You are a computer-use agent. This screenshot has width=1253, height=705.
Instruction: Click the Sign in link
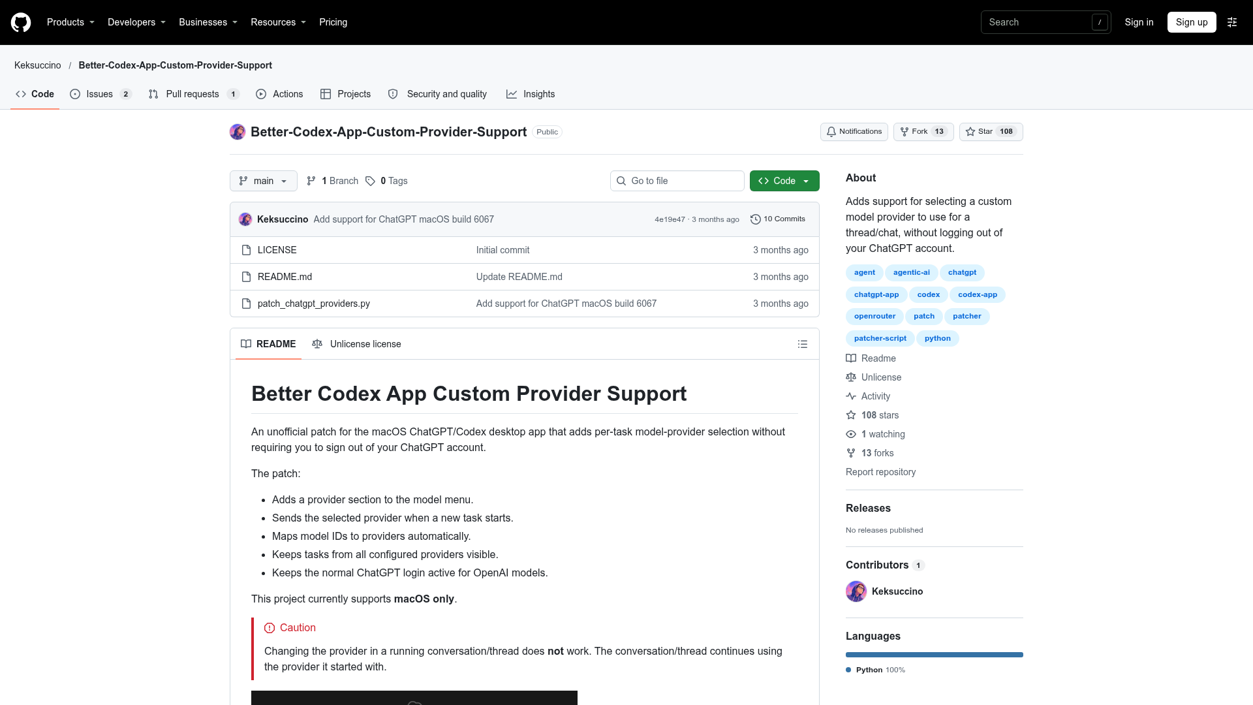(x=1139, y=22)
